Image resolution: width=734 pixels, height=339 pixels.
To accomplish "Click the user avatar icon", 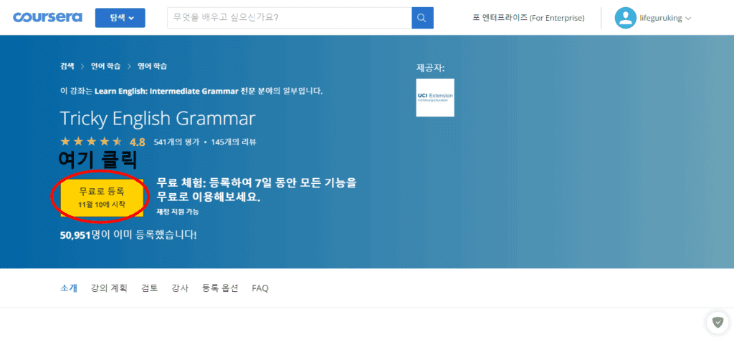I will [625, 18].
